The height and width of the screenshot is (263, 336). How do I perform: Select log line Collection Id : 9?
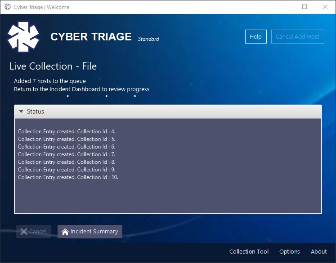click(67, 170)
